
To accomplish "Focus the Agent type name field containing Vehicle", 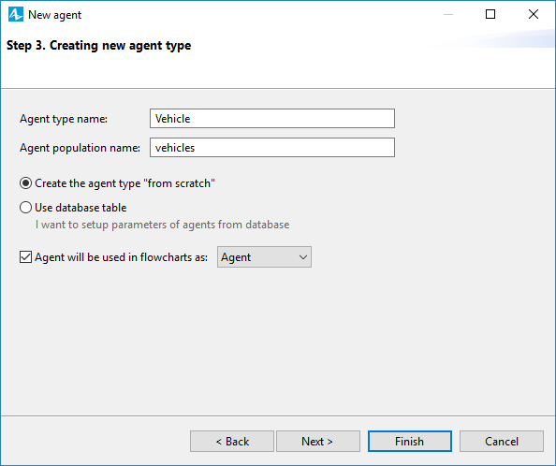I will (272, 118).
